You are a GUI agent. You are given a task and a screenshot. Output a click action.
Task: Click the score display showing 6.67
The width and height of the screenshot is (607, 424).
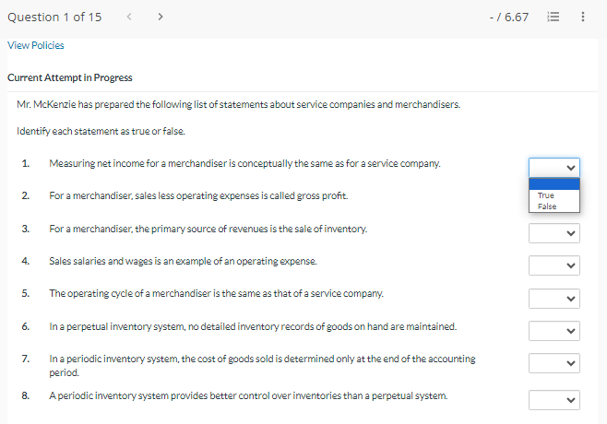510,17
